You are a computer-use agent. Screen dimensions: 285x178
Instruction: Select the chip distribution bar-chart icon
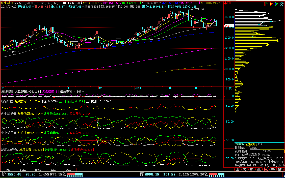pos(266,4)
